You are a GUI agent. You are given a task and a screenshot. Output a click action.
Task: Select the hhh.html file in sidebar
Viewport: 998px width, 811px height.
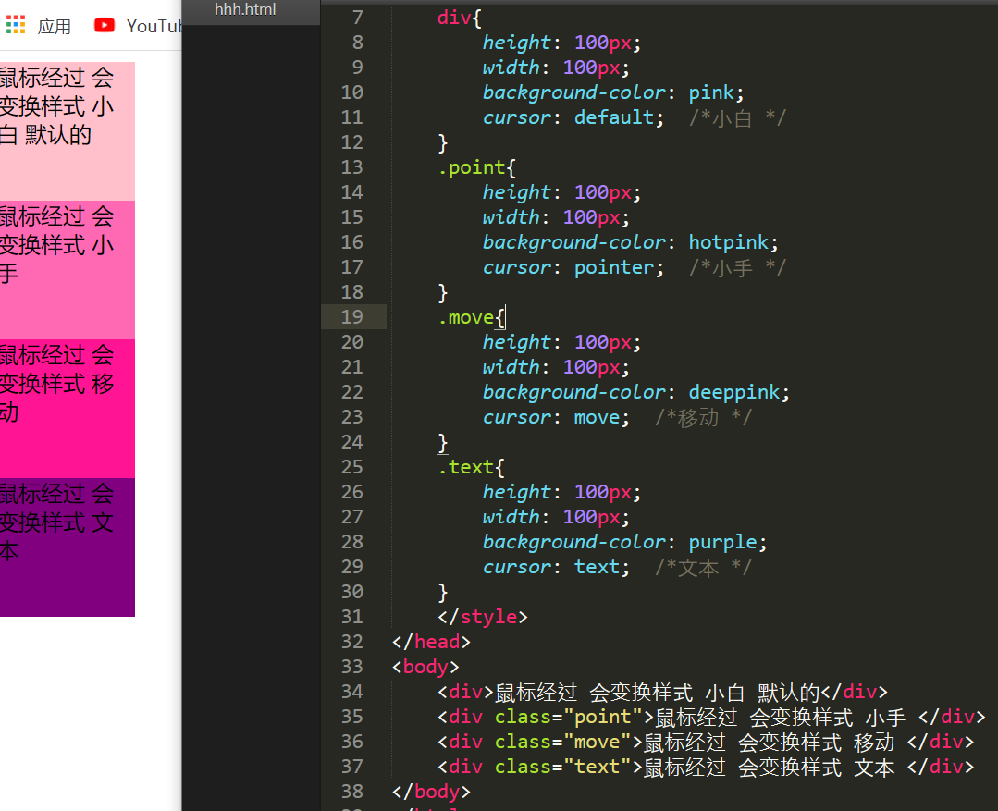click(x=245, y=9)
